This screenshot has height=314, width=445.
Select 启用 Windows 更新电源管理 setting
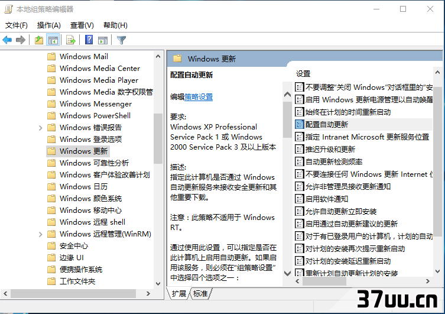(369, 99)
